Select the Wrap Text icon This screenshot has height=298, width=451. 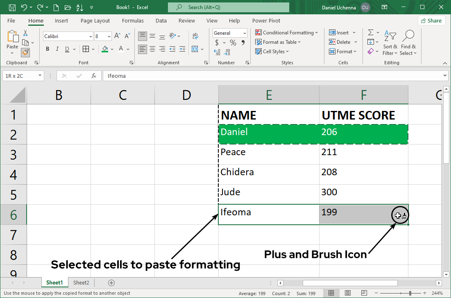click(195, 35)
